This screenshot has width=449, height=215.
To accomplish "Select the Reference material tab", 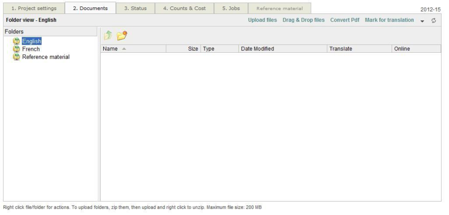I will pos(279,8).
